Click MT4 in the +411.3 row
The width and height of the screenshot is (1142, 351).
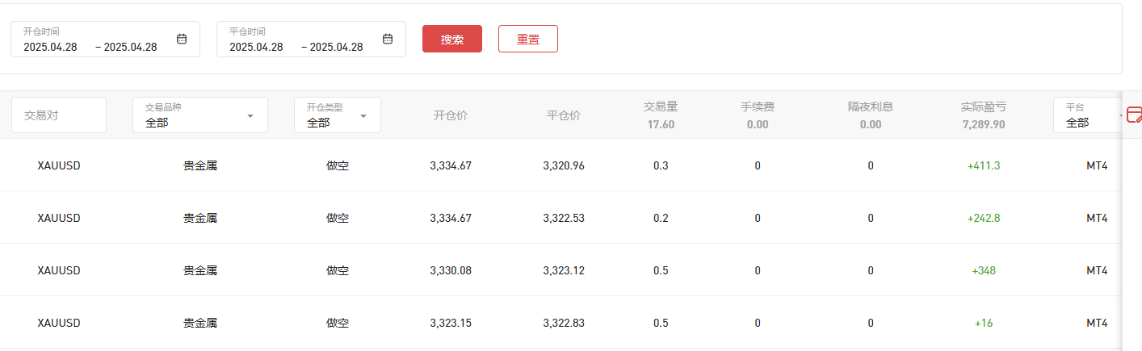tap(1097, 165)
